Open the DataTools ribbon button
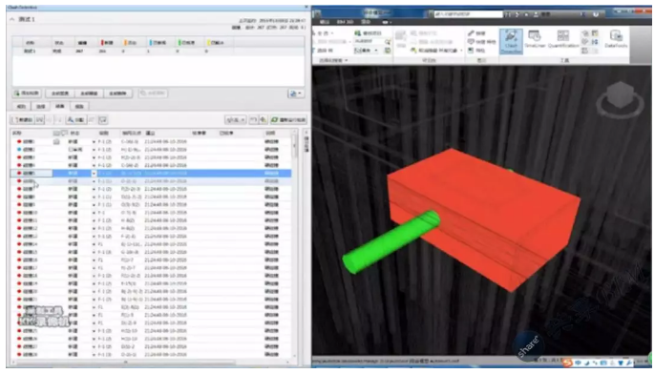Screen dimensions: 655x374 (616, 39)
